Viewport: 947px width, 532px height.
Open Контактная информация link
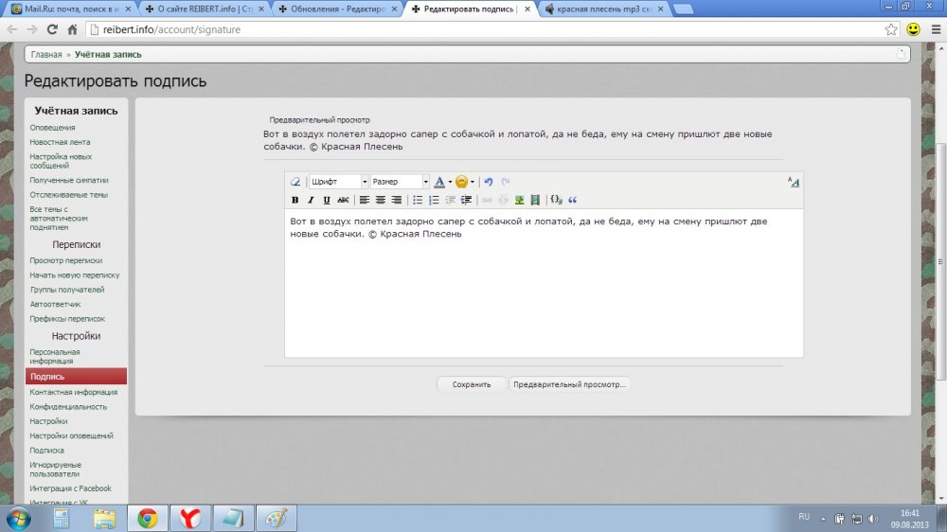coord(74,392)
